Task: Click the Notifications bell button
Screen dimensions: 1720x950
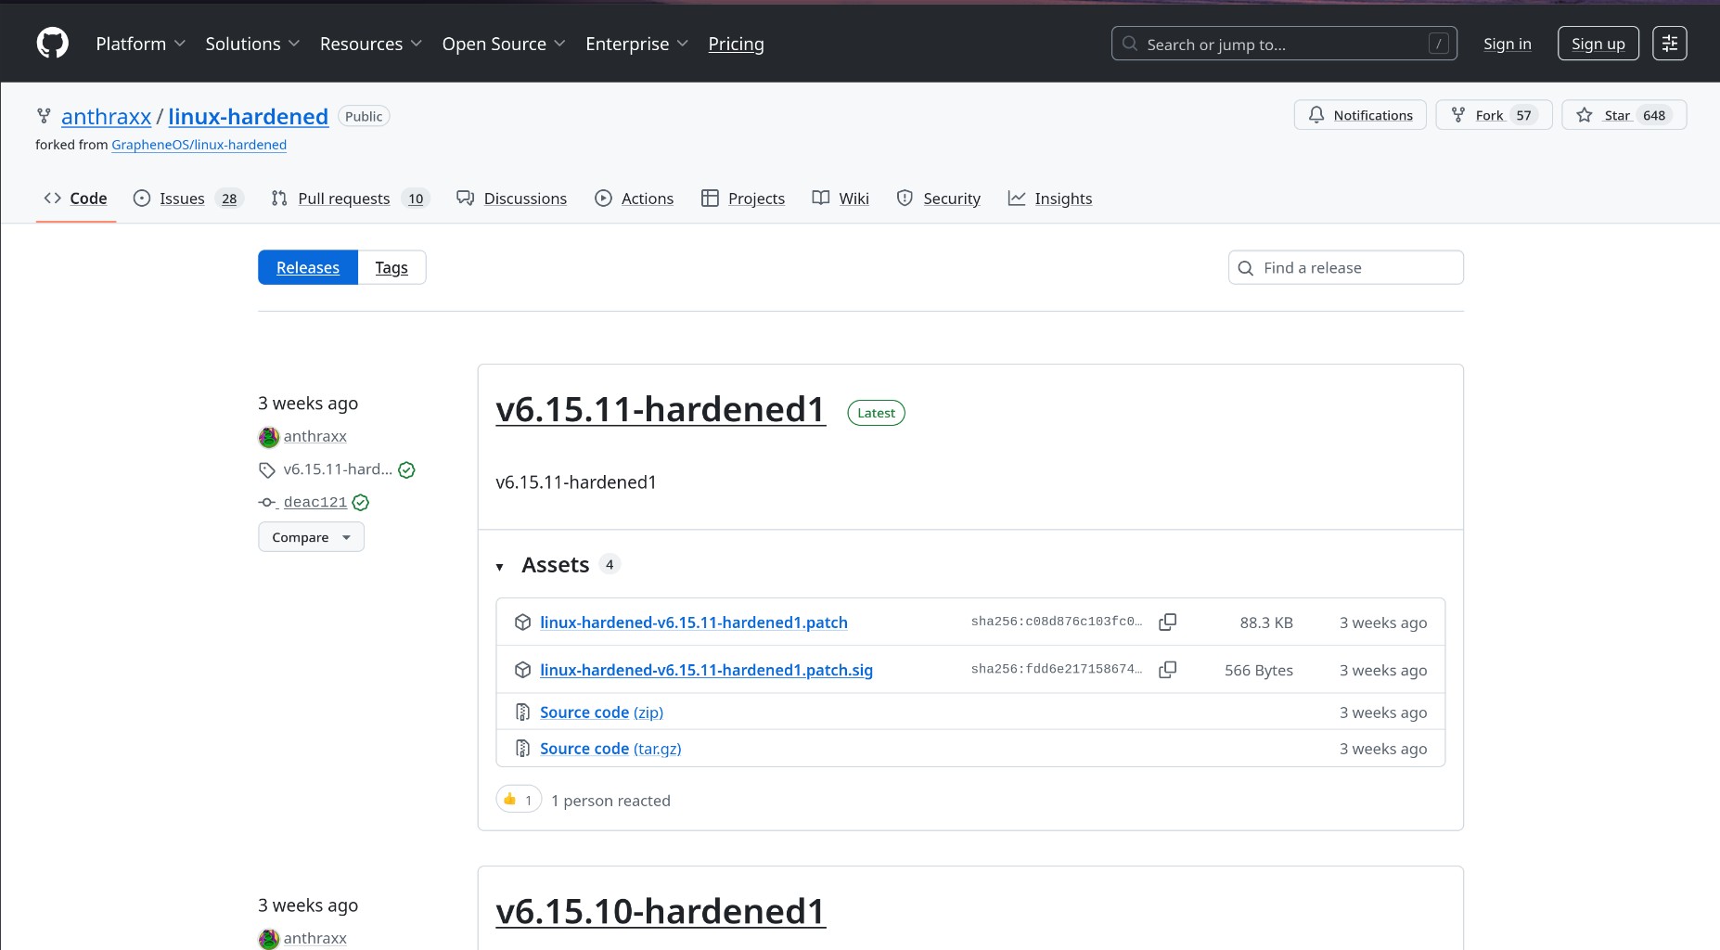Action: click(1360, 115)
